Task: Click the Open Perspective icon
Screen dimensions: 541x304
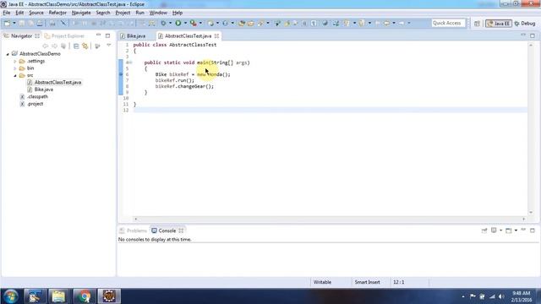Action: pyautogui.click(x=477, y=24)
